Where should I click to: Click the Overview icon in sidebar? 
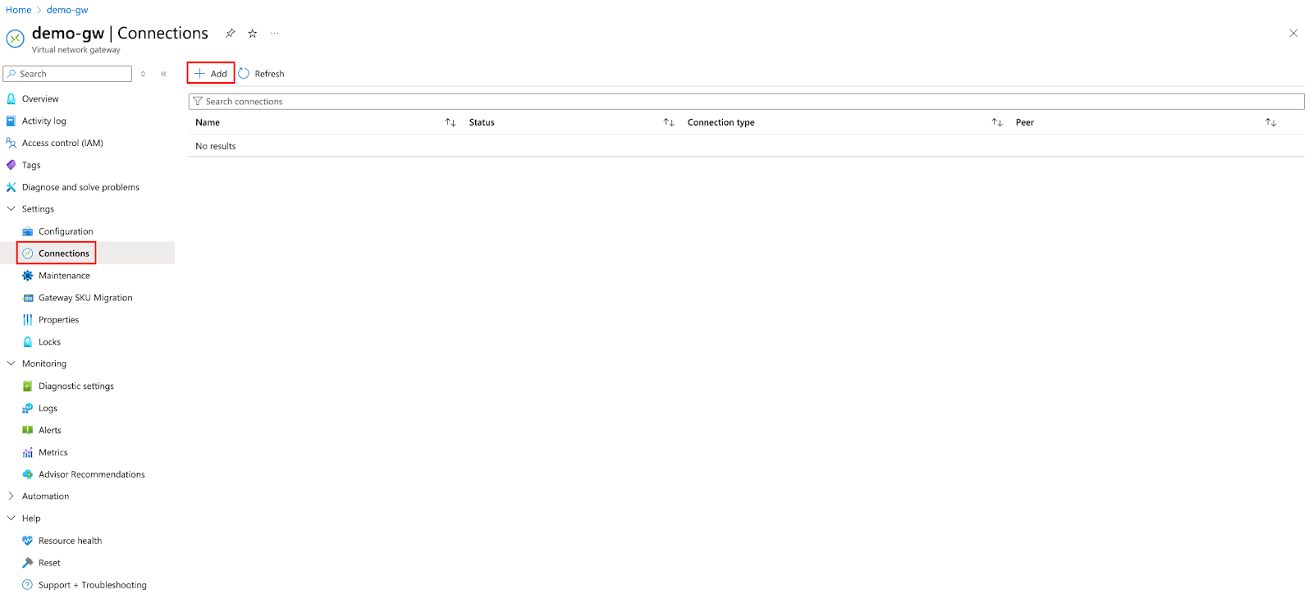click(x=11, y=98)
